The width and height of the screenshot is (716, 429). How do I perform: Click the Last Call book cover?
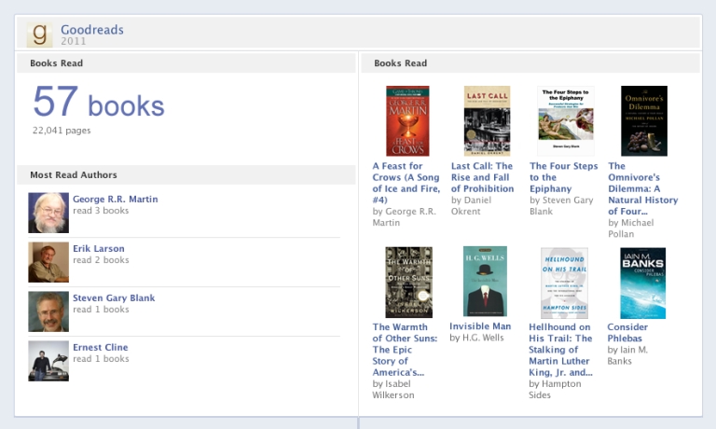pos(487,121)
